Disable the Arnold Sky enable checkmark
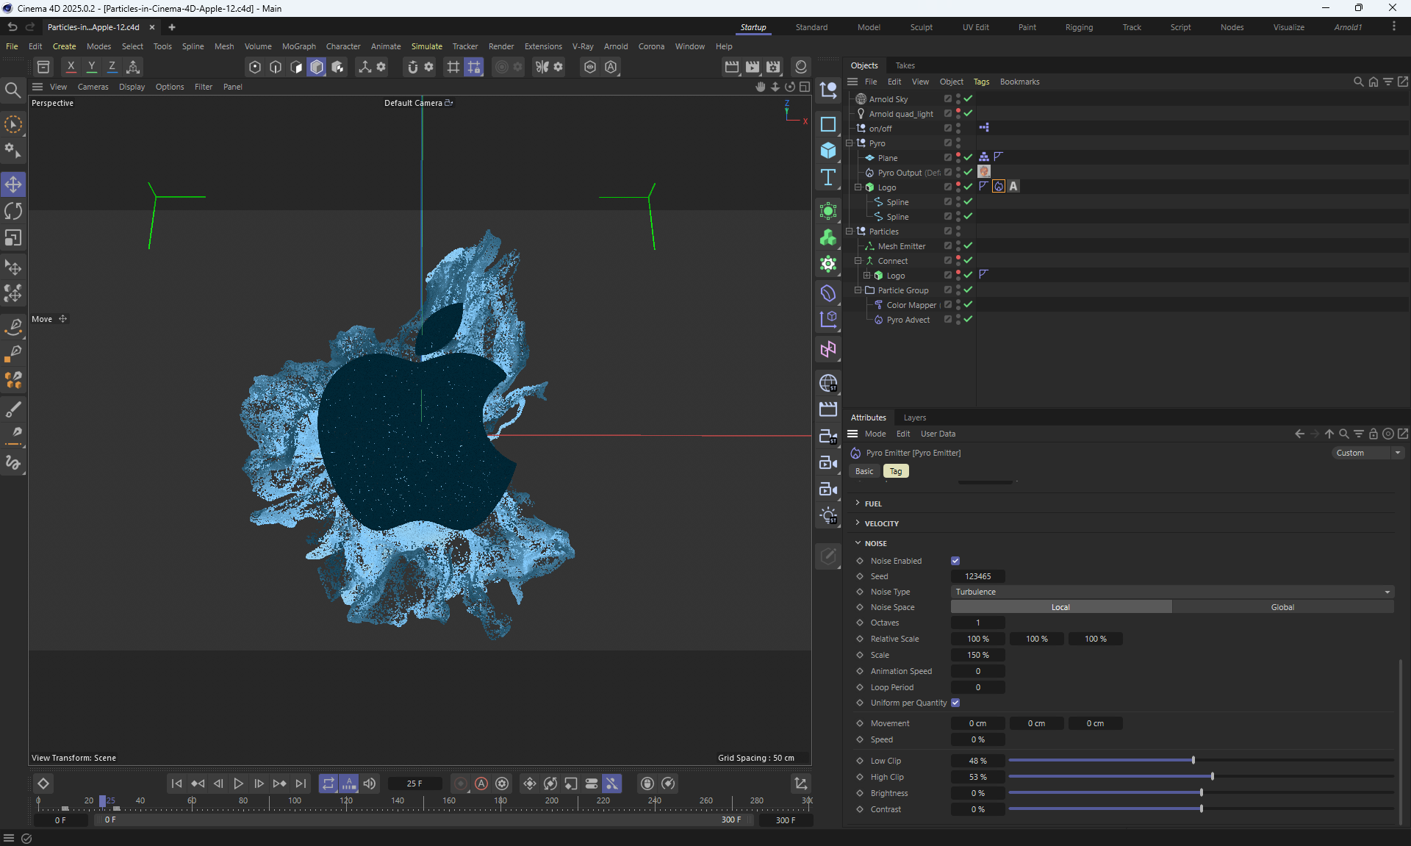Viewport: 1411px width, 846px height. [x=968, y=98]
